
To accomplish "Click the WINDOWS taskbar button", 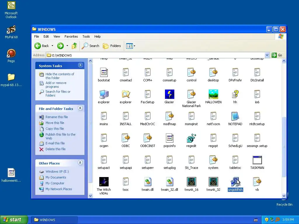I will [x=54, y=220].
